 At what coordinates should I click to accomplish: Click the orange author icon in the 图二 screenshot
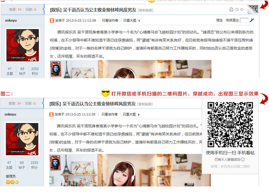click(51, 114)
